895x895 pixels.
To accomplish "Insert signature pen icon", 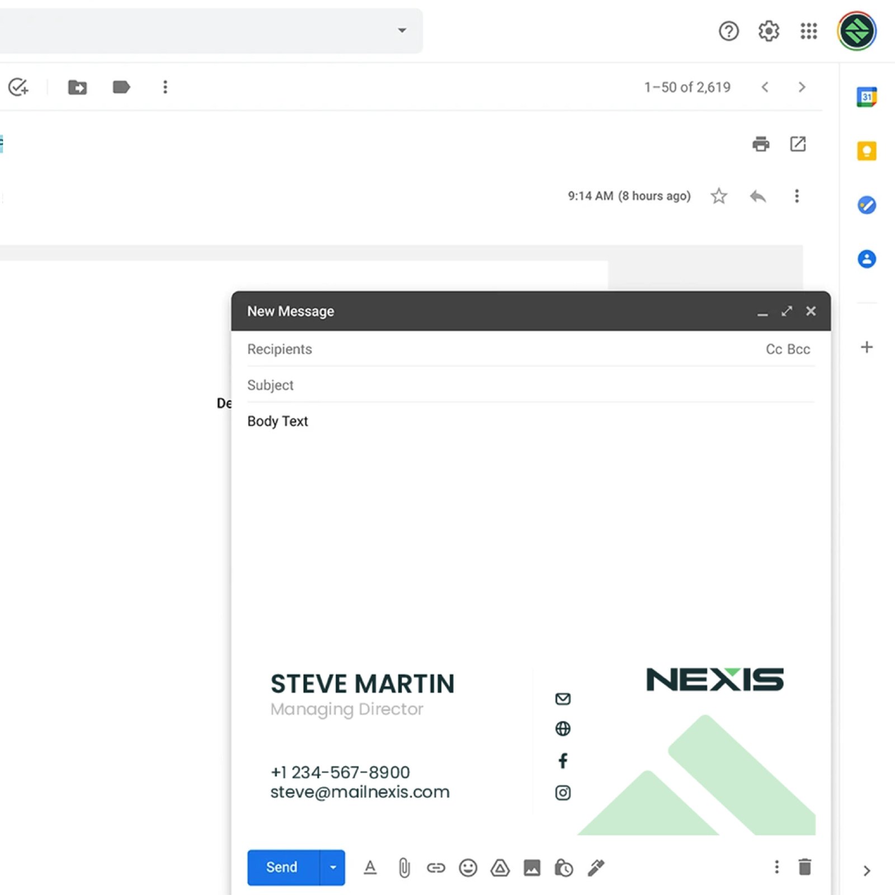I will tap(596, 868).
